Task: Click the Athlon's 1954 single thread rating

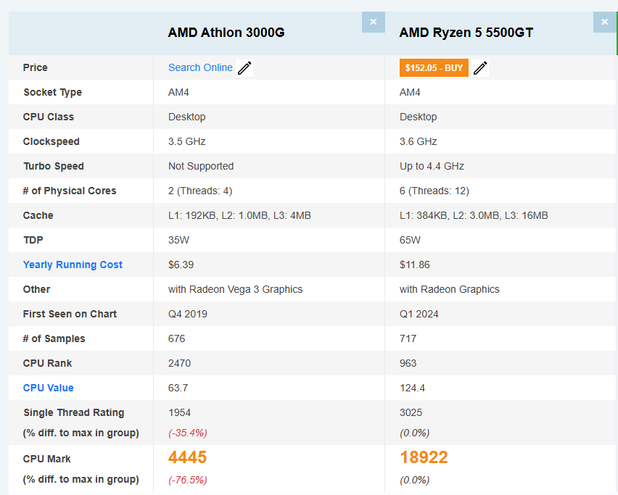Action: [179, 412]
